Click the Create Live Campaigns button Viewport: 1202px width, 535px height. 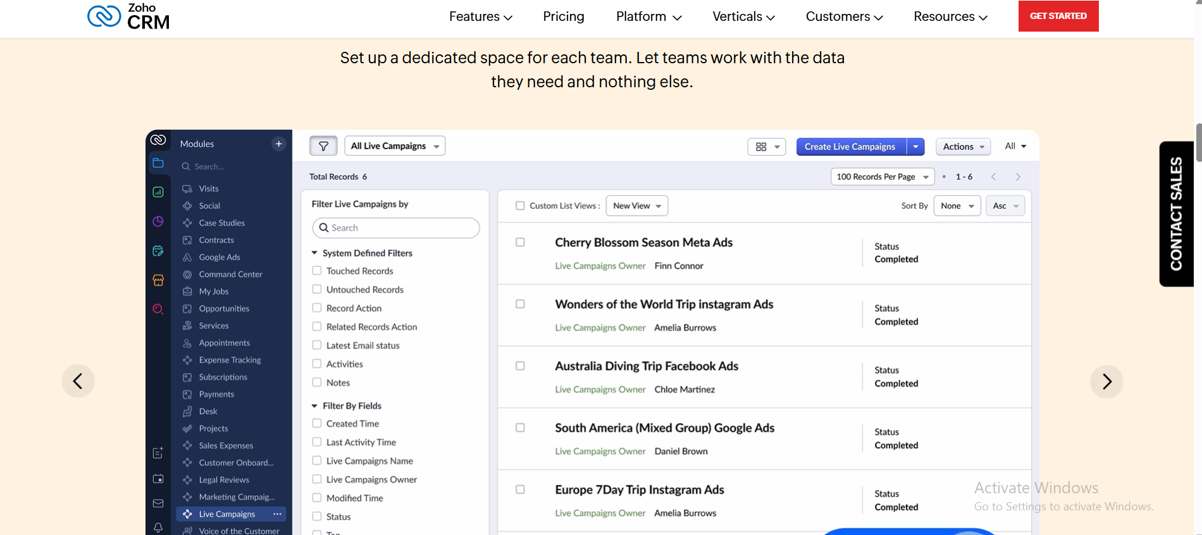850,147
